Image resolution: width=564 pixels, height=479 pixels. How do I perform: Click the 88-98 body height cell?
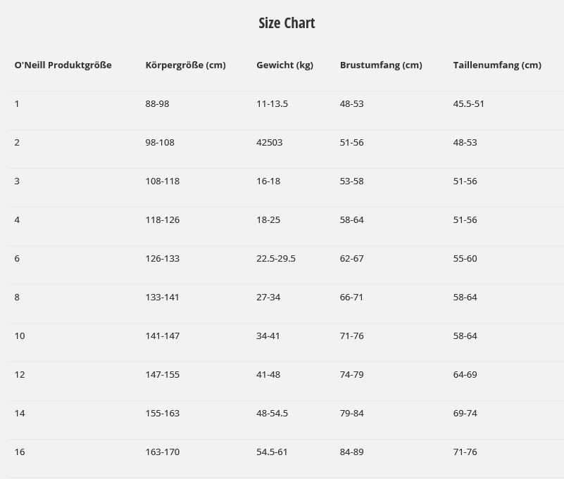click(157, 104)
